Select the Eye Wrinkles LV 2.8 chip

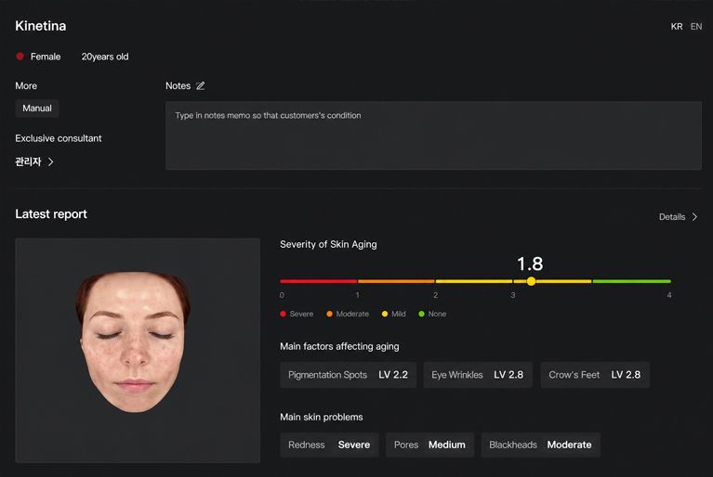pos(478,375)
